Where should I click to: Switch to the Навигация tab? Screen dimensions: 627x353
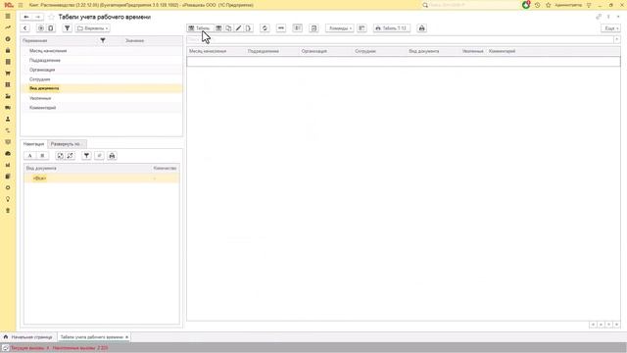click(x=33, y=144)
